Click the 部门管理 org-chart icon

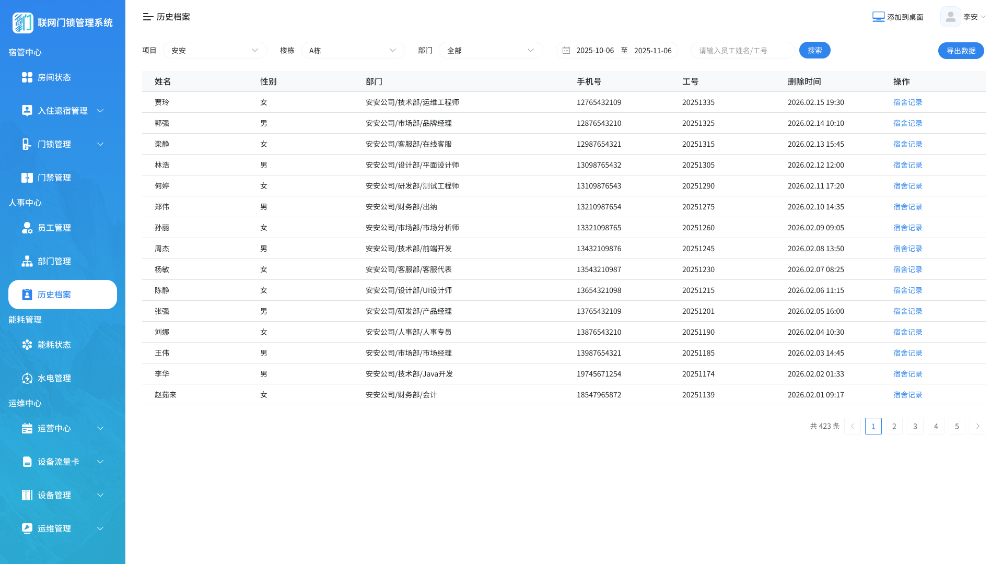(27, 261)
